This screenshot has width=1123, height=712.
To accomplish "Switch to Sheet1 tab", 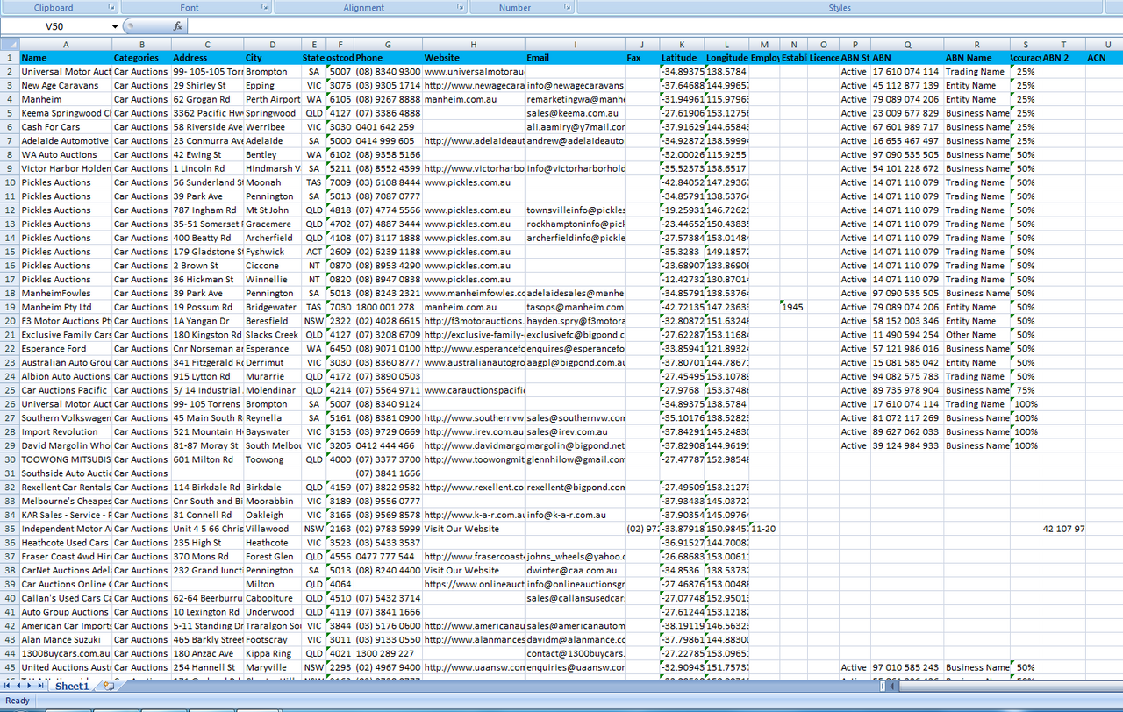I will tap(72, 686).
